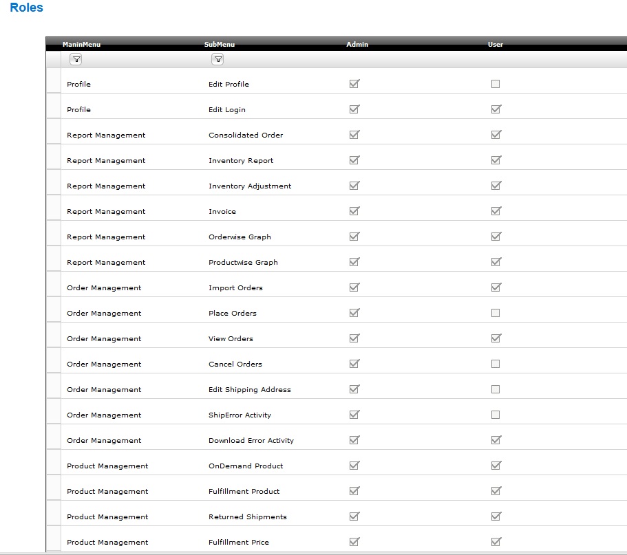Uncheck User checkbox for Inventory Adjustment
The image size is (627, 555).
[x=496, y=186]
